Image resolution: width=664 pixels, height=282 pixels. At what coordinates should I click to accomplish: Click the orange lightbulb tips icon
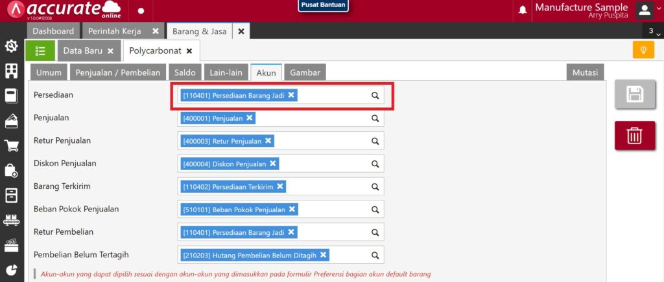pos(644,50)
